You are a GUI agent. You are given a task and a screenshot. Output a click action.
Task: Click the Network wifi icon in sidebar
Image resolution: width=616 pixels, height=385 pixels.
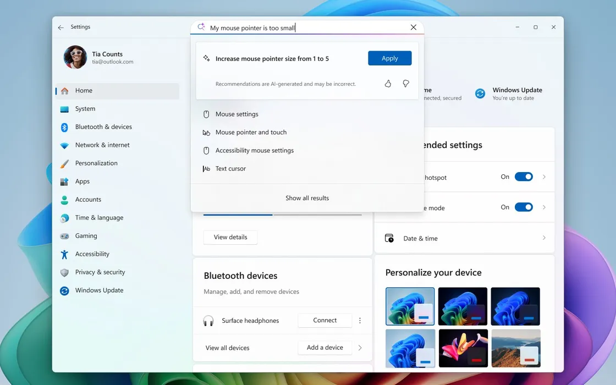(64, 145)
